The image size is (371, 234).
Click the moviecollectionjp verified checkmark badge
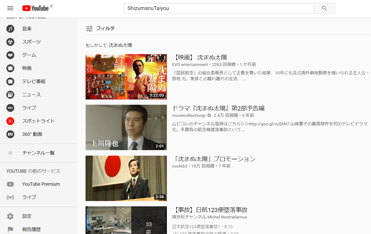[209, 115]
